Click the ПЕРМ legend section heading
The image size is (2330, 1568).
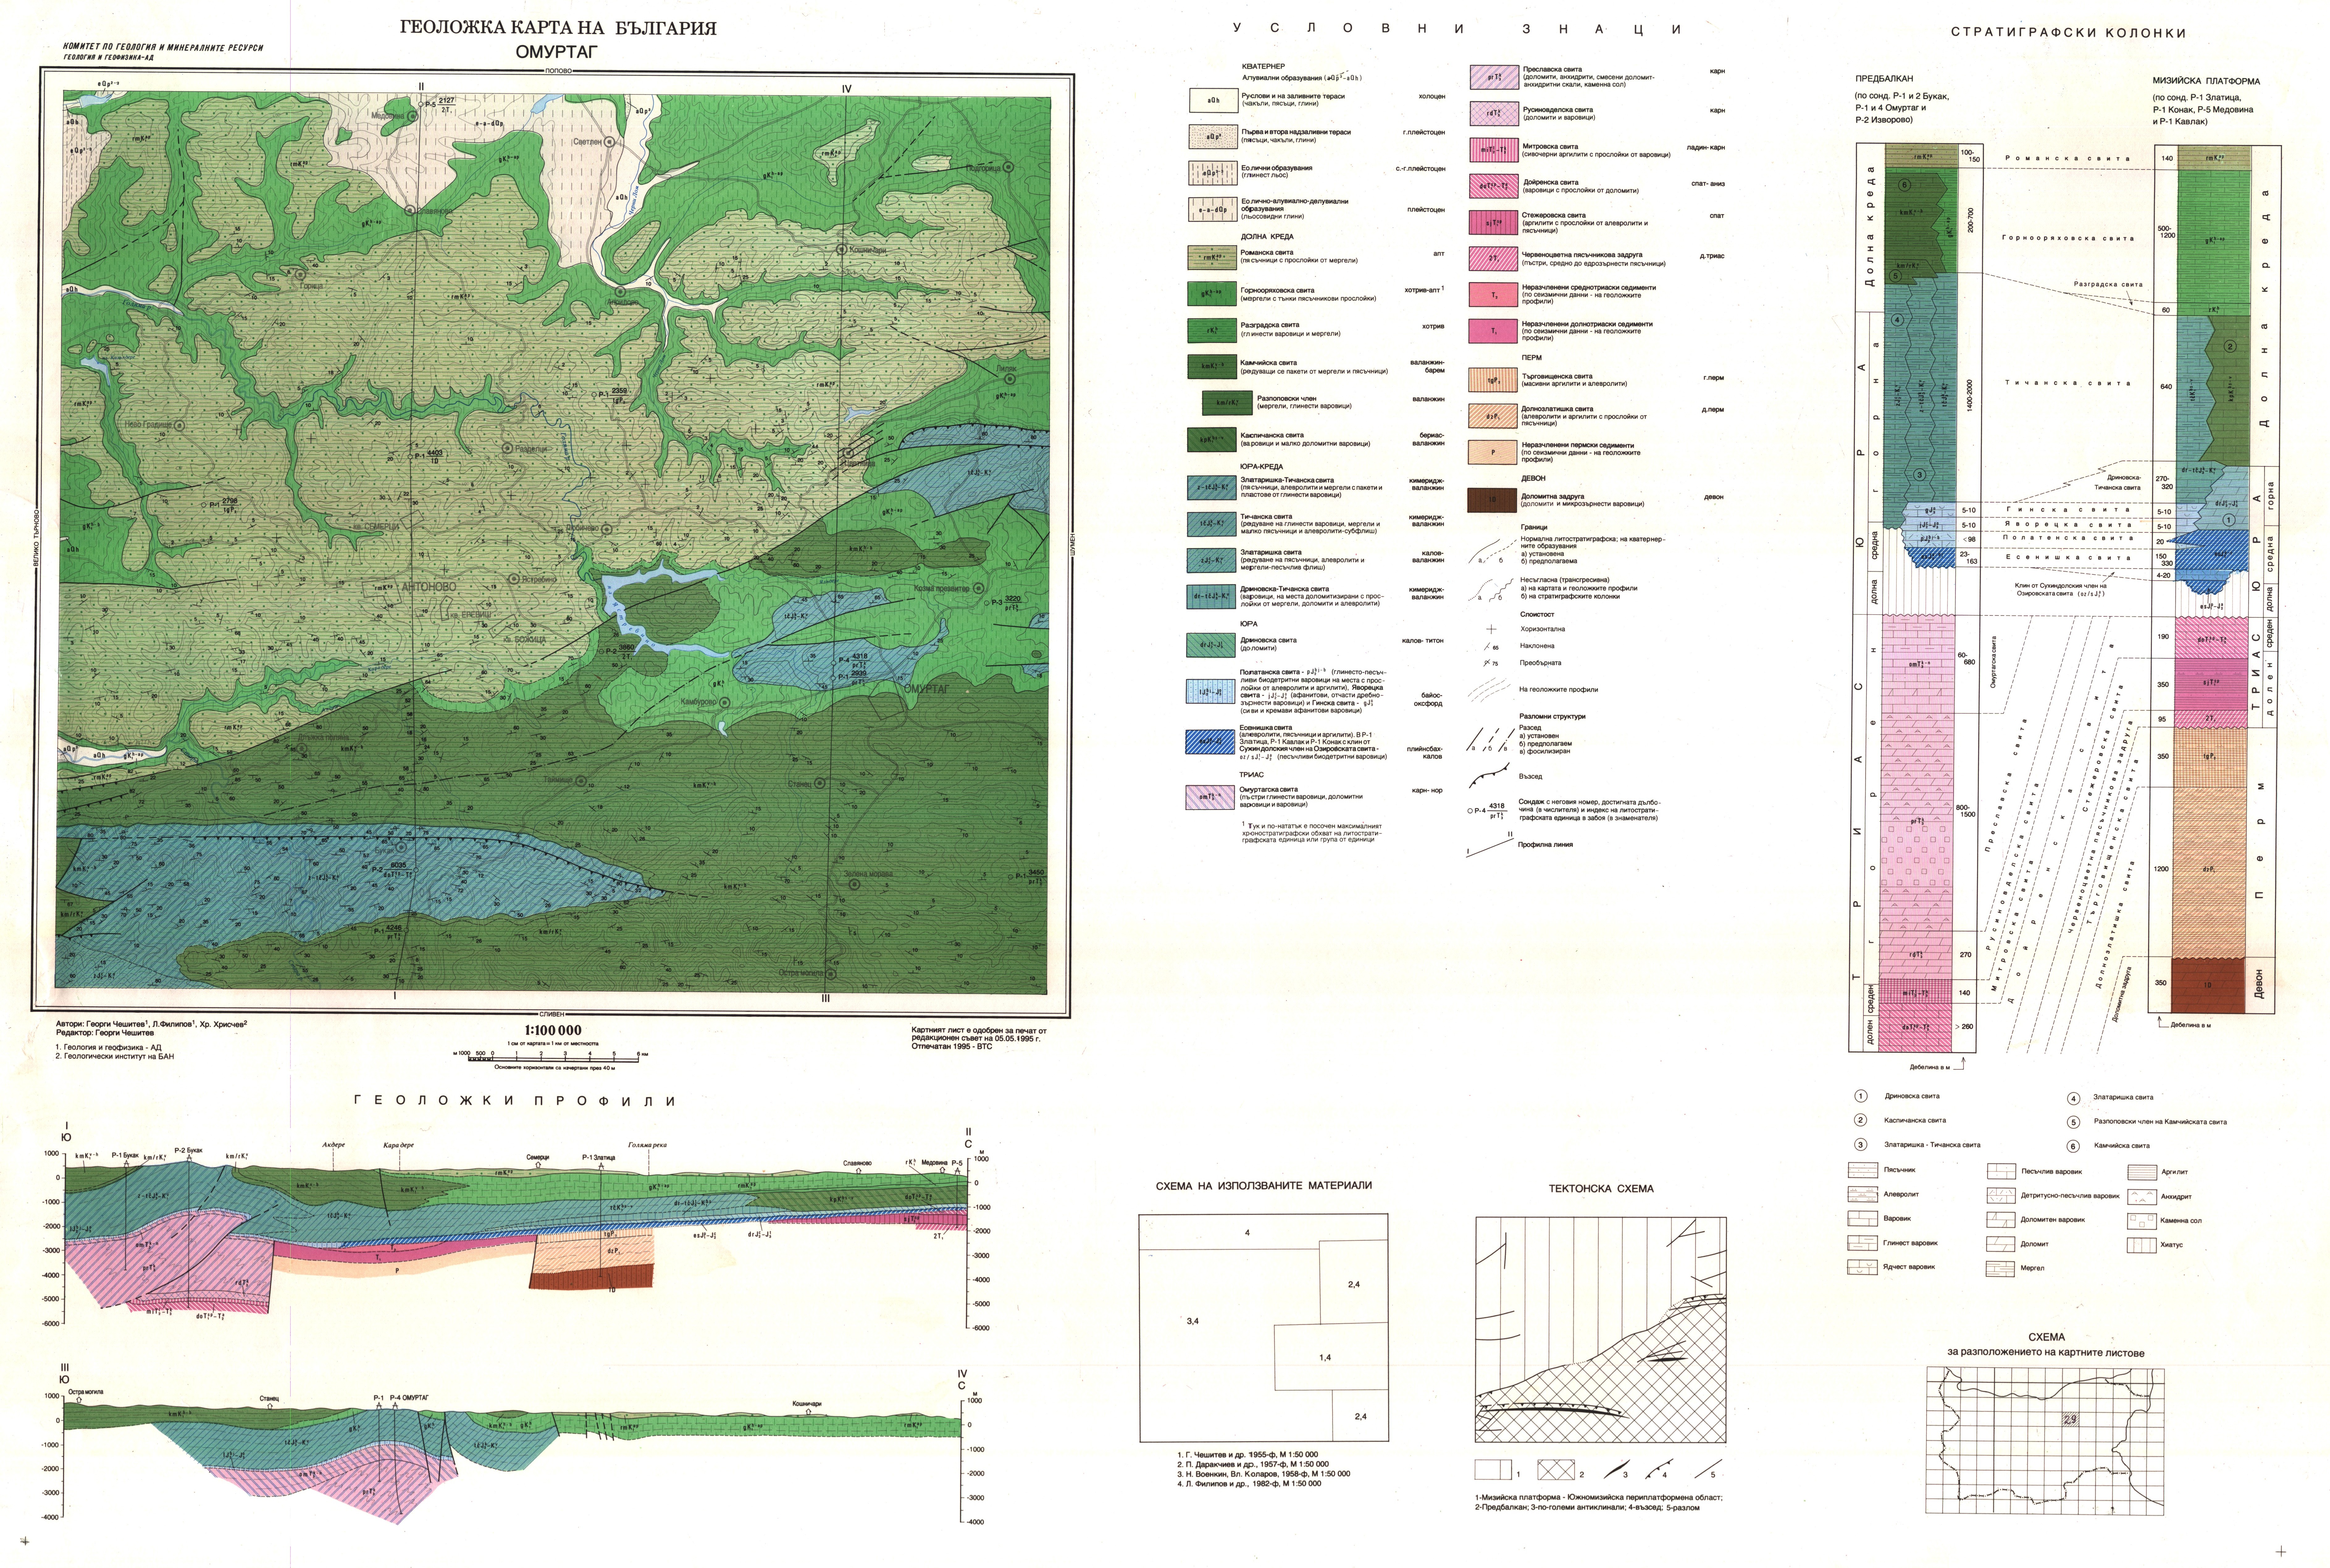1532,358
